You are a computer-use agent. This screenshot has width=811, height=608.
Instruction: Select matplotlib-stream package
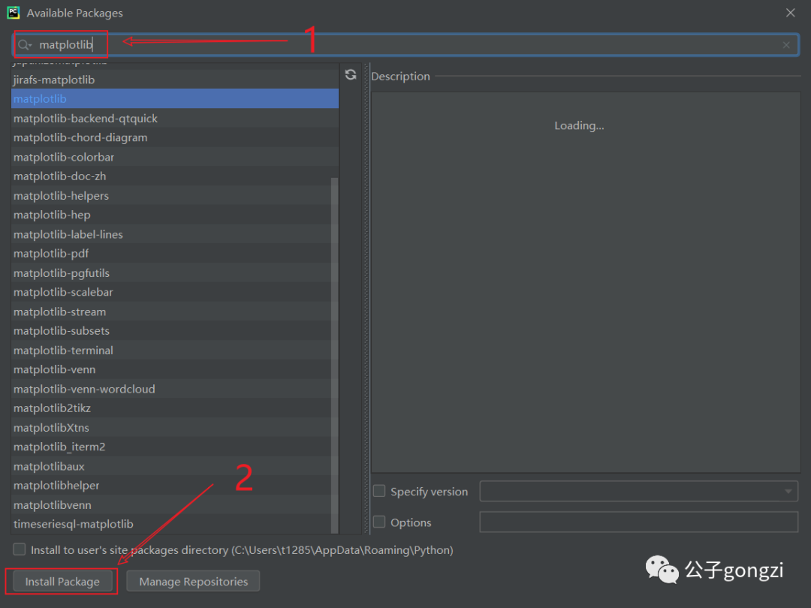coord(170,312)
